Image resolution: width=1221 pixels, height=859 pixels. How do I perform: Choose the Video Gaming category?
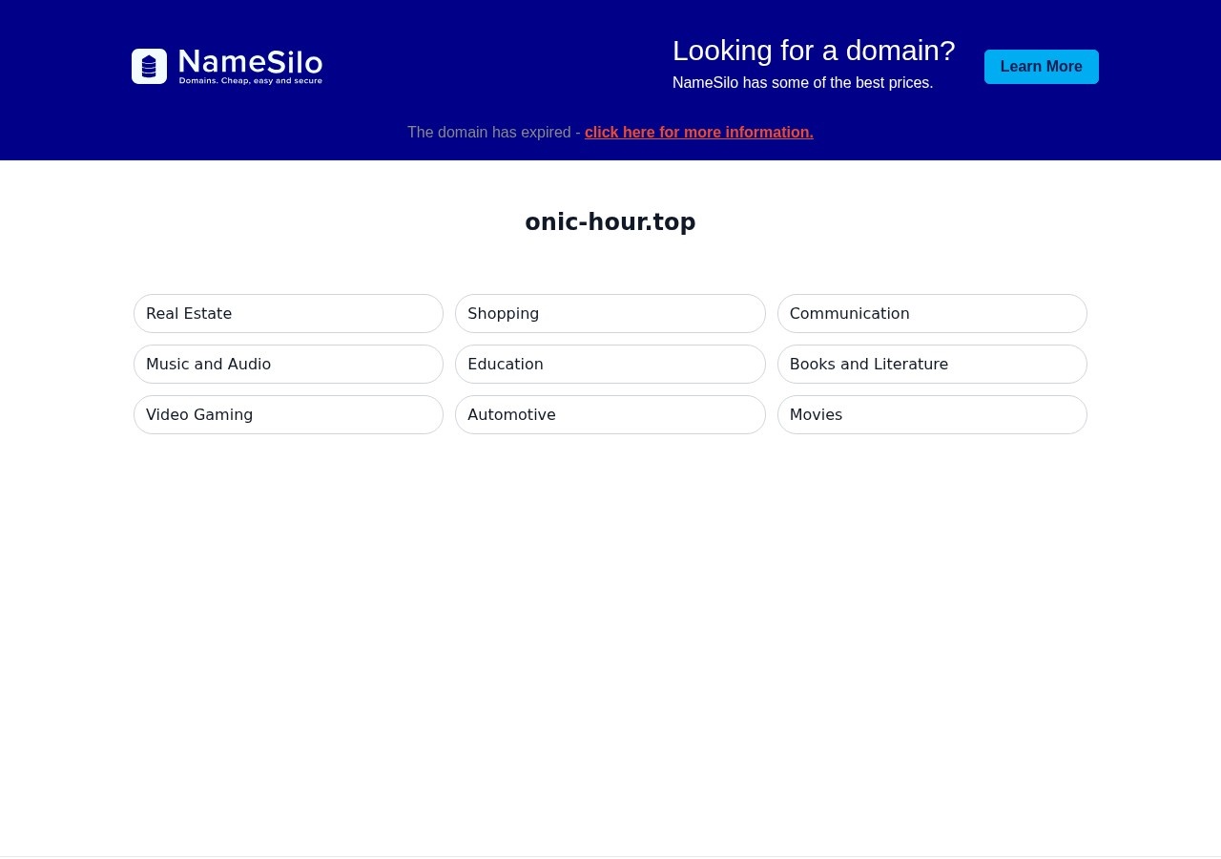point(288,414)
